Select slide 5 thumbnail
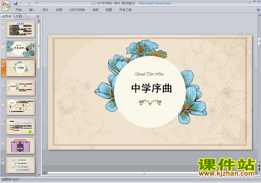 [20, 107]
